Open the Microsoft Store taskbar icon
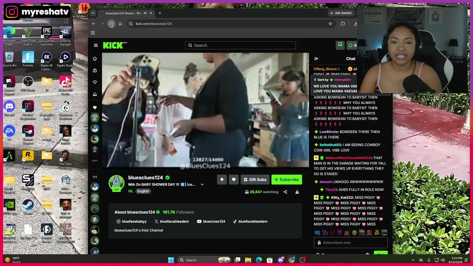This screenshot has height=266, width=473. [x=270, y=260]
